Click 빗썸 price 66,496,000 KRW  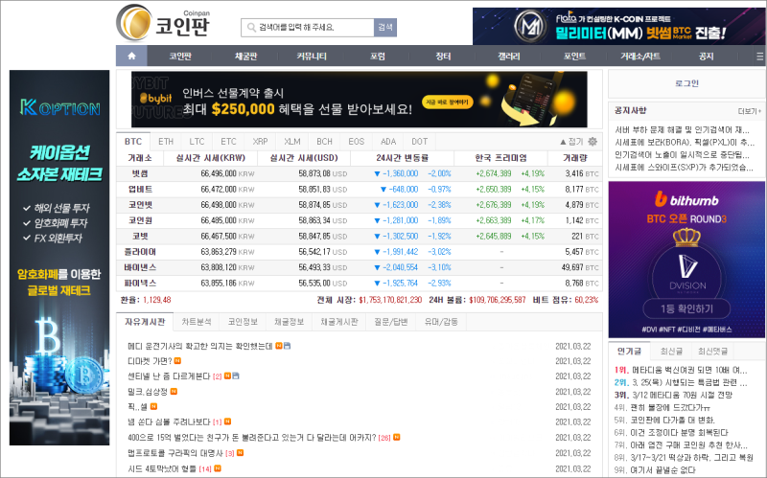227,173
